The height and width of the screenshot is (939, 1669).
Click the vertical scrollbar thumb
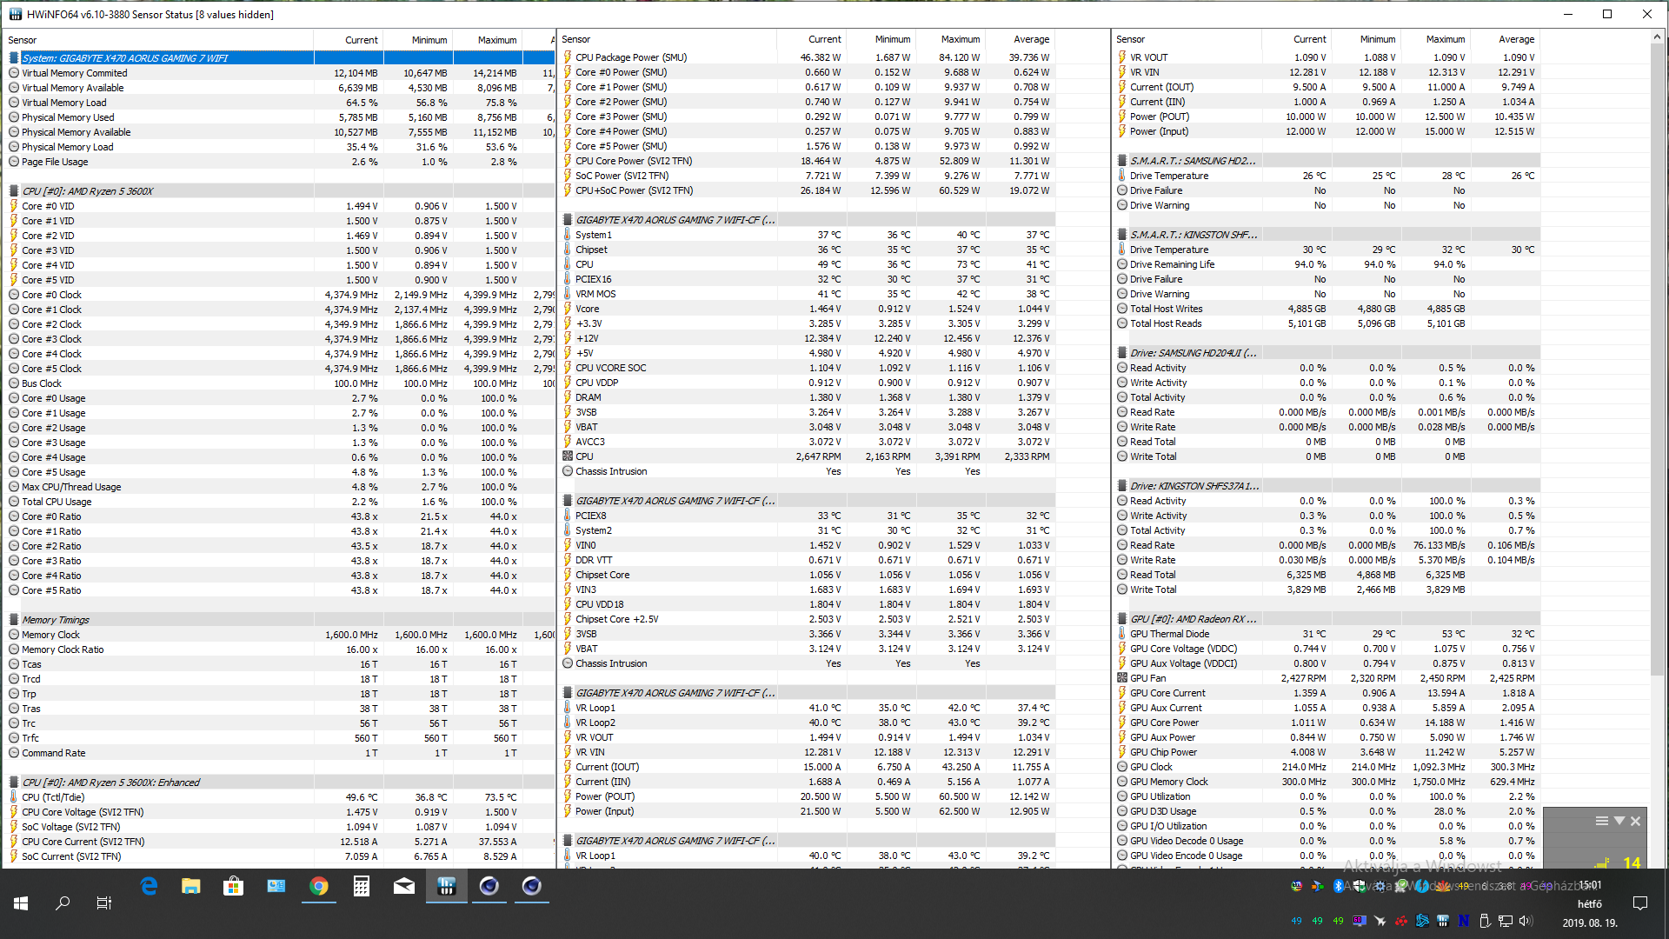click(1658, 361)
